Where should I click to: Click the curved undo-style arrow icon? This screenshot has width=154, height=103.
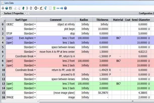pyautogui.click(x=46, y=8)
